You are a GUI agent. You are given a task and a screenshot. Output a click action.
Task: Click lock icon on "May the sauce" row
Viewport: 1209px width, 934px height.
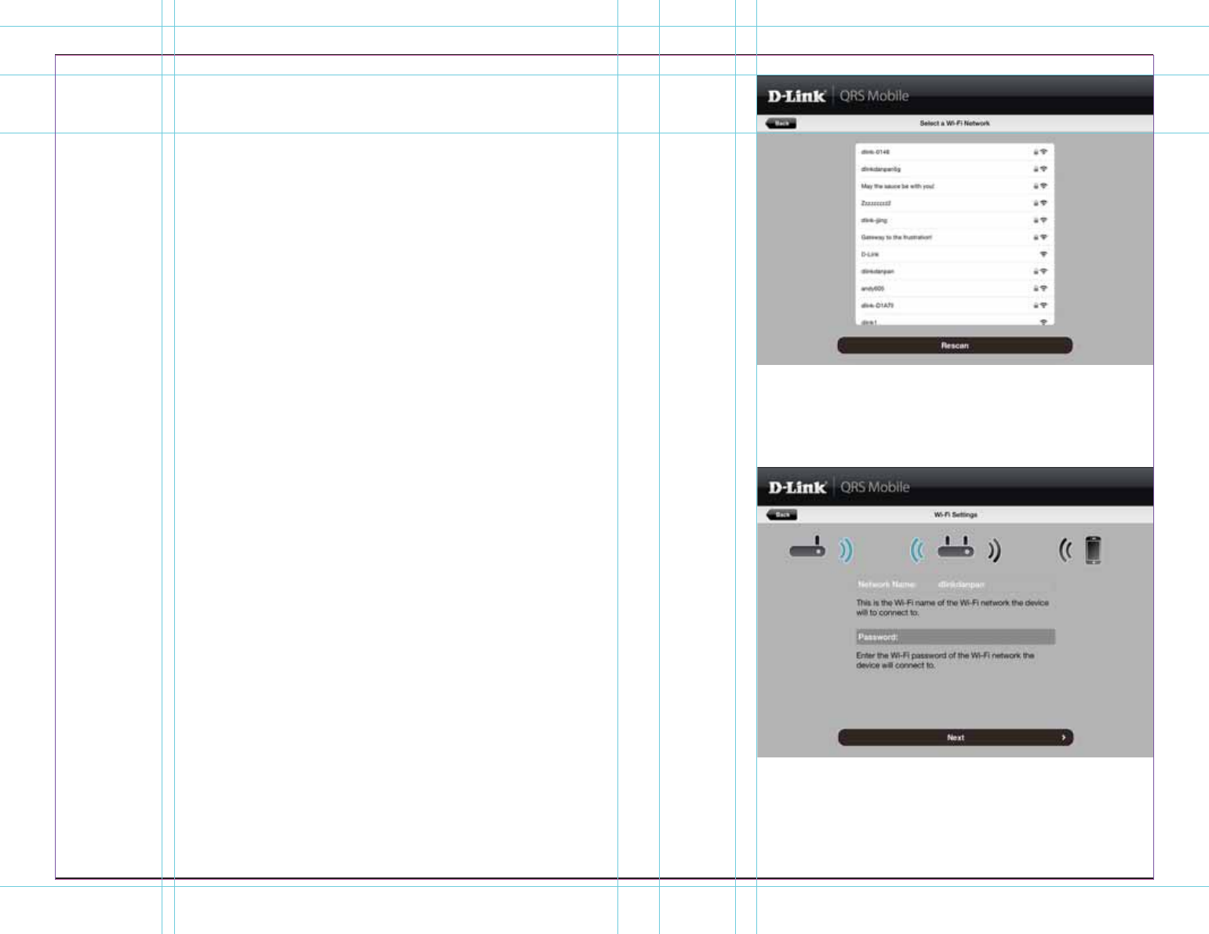point(1036,186)
